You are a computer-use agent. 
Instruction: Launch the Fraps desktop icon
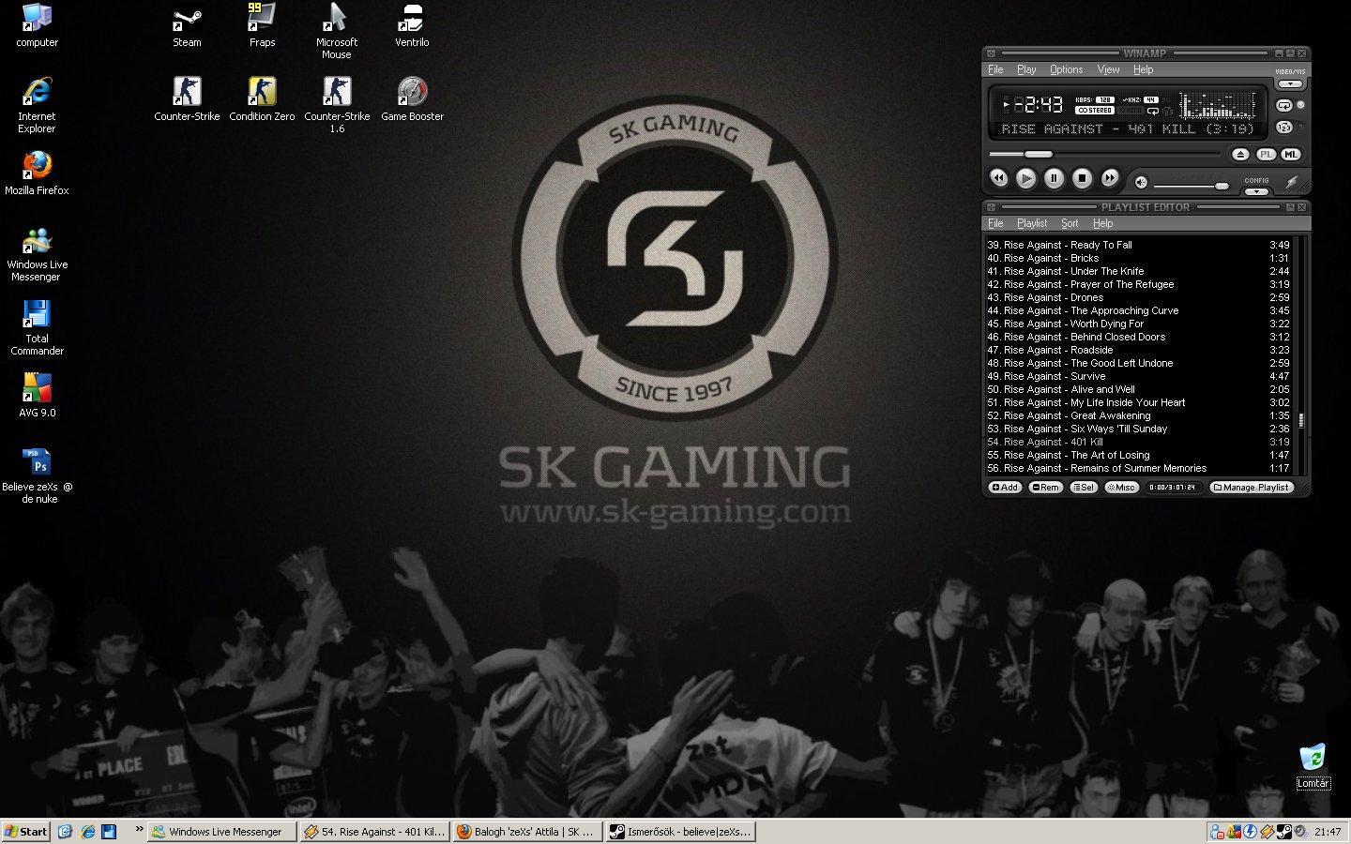(262, 26)
